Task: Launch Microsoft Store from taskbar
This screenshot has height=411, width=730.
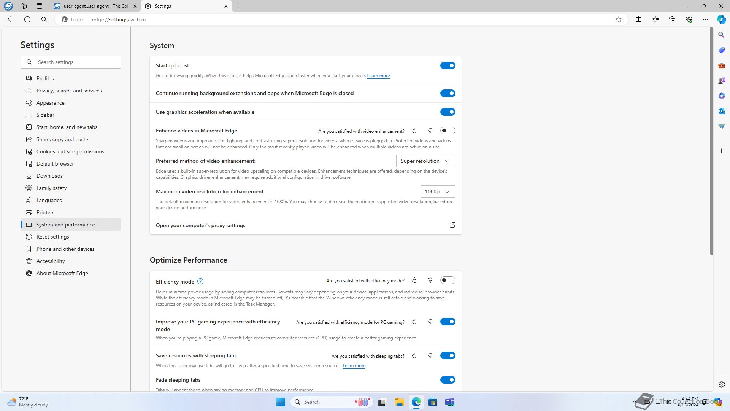Action: 433,402
